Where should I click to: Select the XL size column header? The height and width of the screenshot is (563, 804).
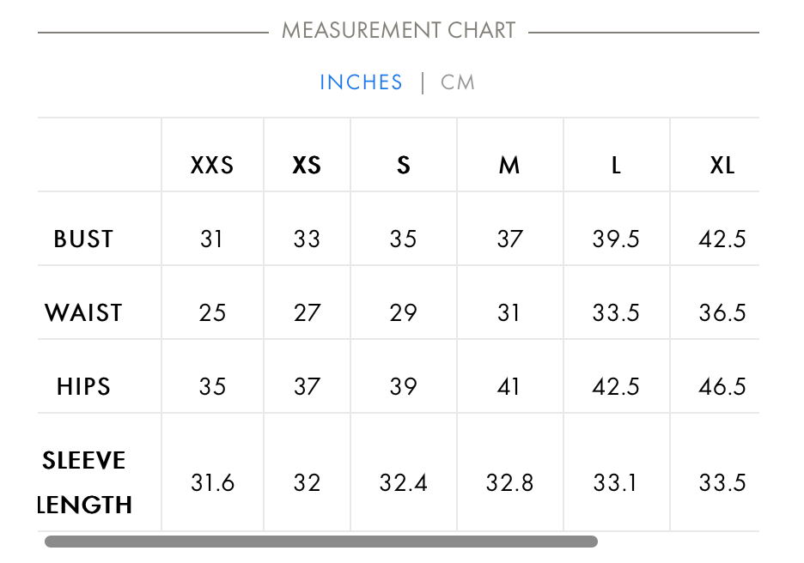point(722,165)
